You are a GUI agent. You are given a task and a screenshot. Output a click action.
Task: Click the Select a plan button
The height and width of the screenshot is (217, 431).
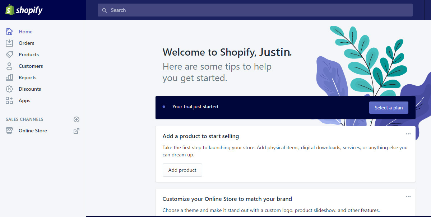click(x=389, y=108)
